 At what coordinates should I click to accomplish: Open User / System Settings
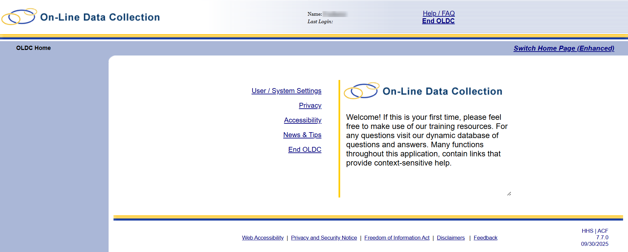[286, 91]
